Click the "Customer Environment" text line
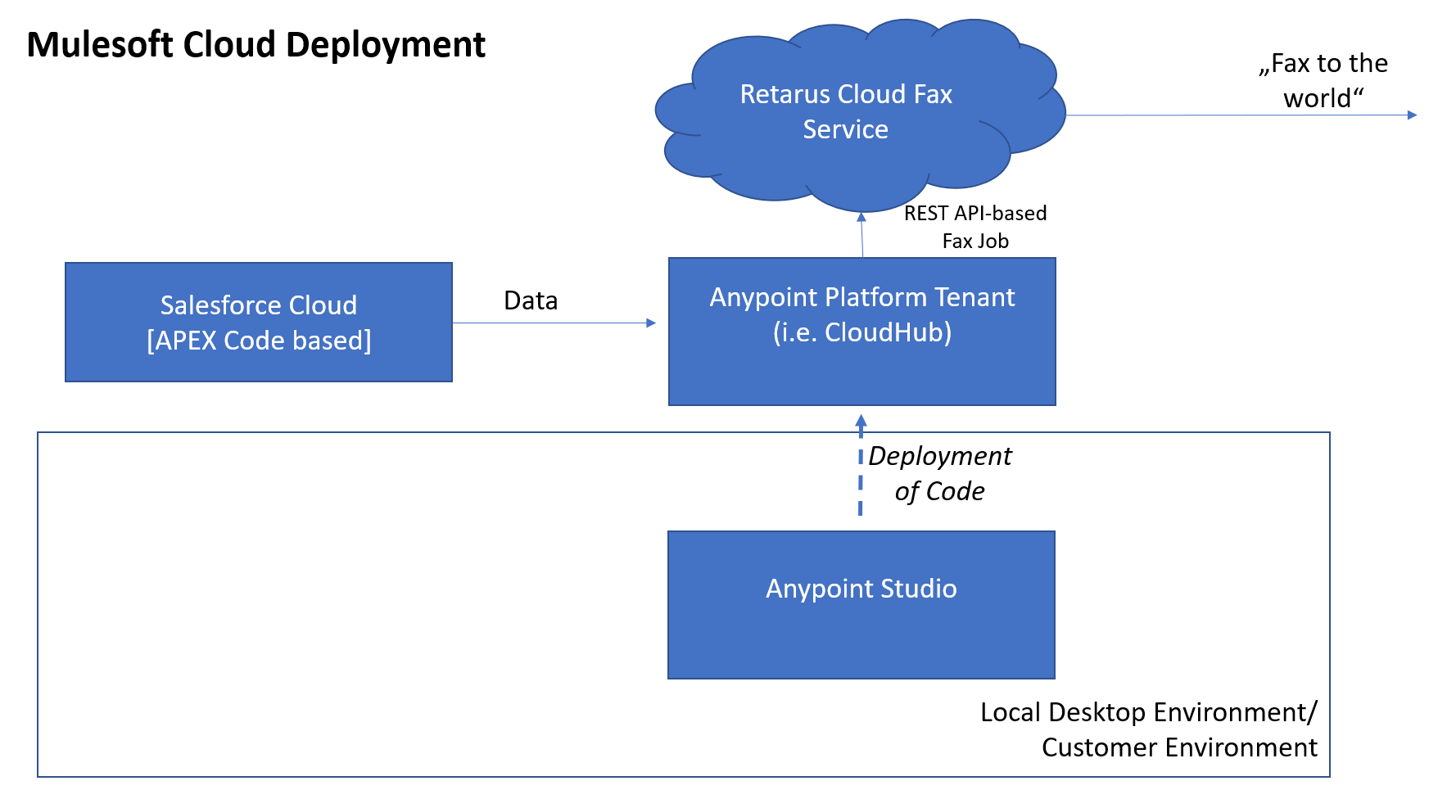This screenshot has height=799, width=1438. pos(1179,747)
